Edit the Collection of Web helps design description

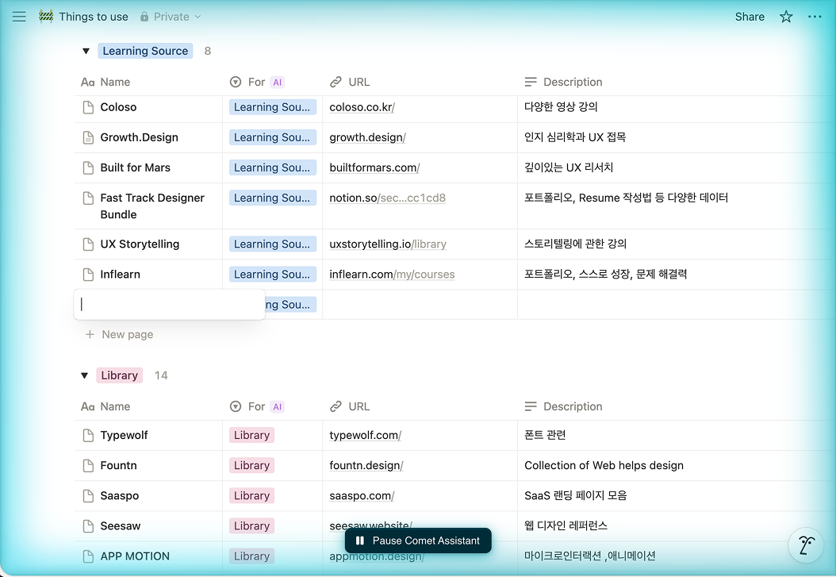click(604, 466)
